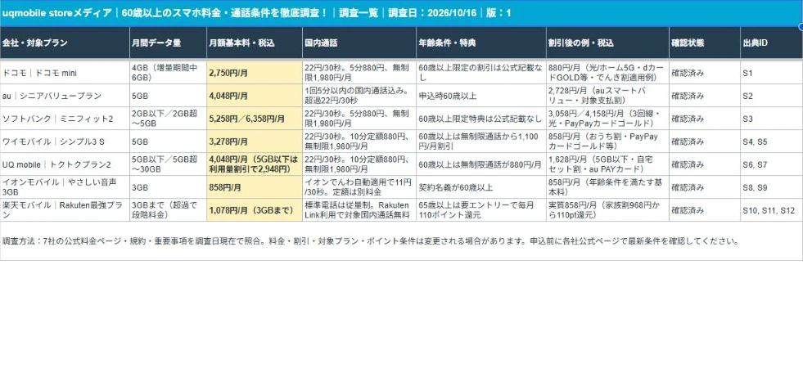Viewport: 803px width, 382px height.
Task: Select the "会社・対象プラン" column header
Action: (x=65, y=43)
